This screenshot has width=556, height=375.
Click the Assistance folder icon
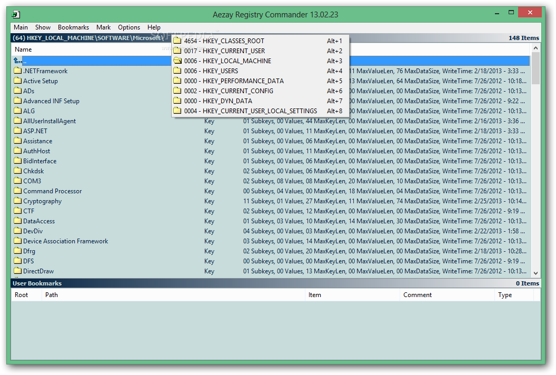point(18,141)
